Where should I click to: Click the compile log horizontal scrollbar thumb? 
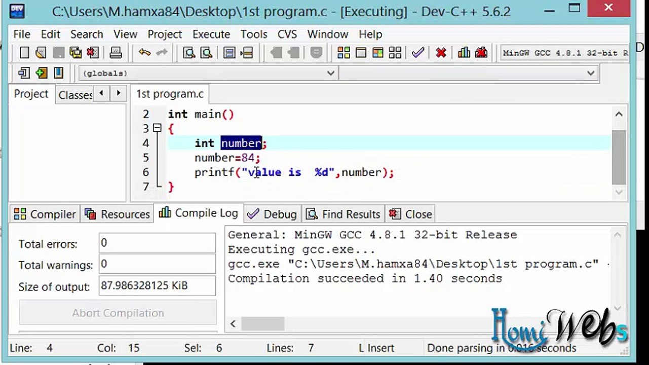point(262,323)
